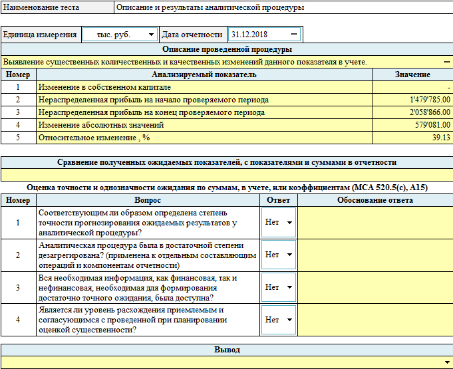The width and height of the screenshot is (453, 369).
Task: Click question 'Аналитическая процедура была в достаточной степени...'
Action: (147, 255)
